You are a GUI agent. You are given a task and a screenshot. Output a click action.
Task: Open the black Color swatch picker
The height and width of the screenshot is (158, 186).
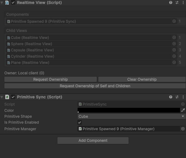click(x=129, y=110)
